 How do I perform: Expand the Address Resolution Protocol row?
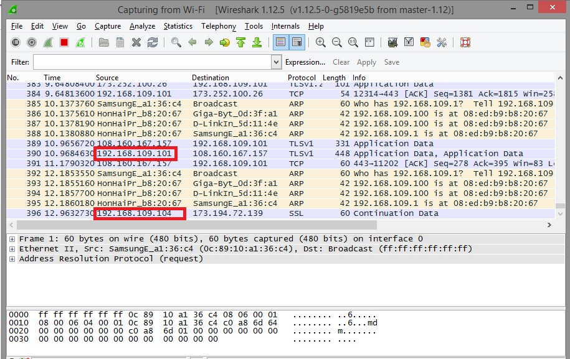click(x=12, y=259)
